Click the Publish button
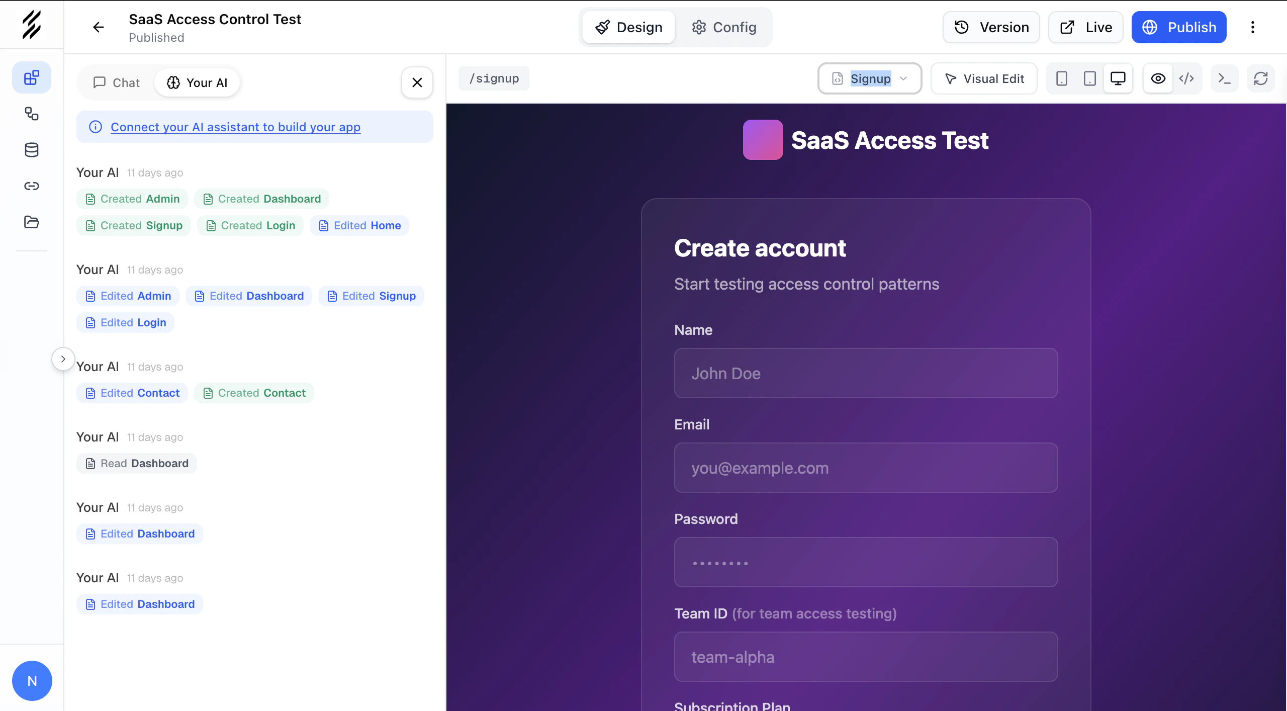 1178,27
